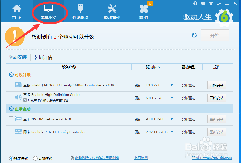
Task: Click 开始安装 for Realtek Audio
Action: [217, 98]
